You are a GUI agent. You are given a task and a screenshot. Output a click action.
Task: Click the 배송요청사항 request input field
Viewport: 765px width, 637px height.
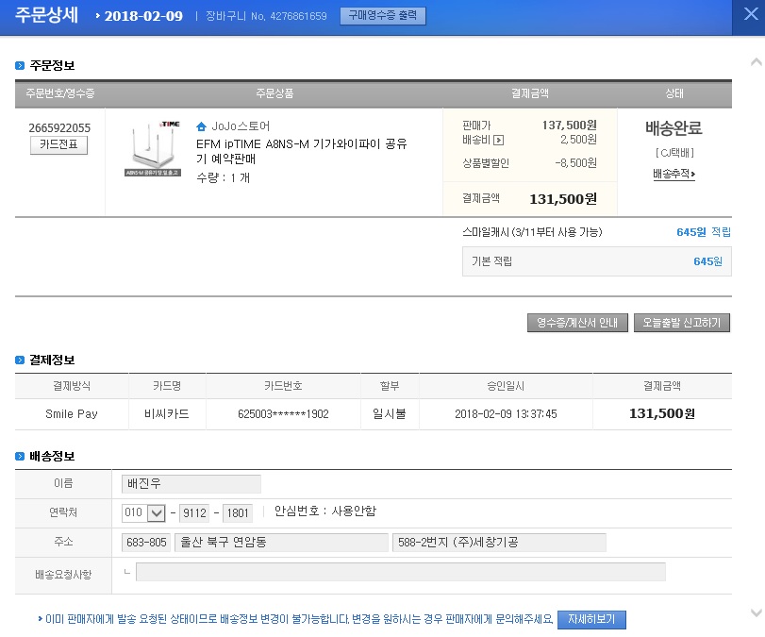(x=401, y=572)
